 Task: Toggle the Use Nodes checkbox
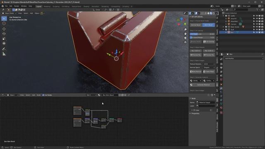43,95
